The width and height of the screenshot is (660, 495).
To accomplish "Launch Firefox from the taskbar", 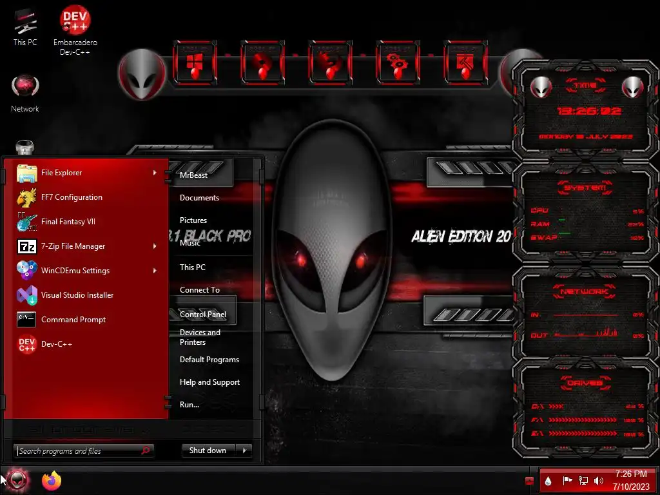I will pos(52,481).
